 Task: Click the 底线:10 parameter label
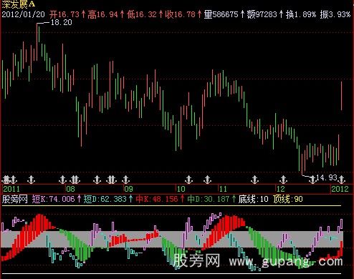point(253,199)
